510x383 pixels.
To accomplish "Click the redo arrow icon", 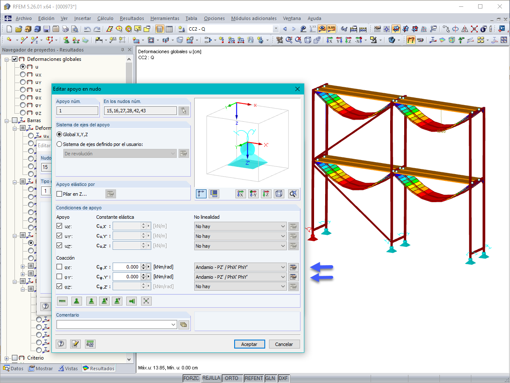I will click(97, 29).
